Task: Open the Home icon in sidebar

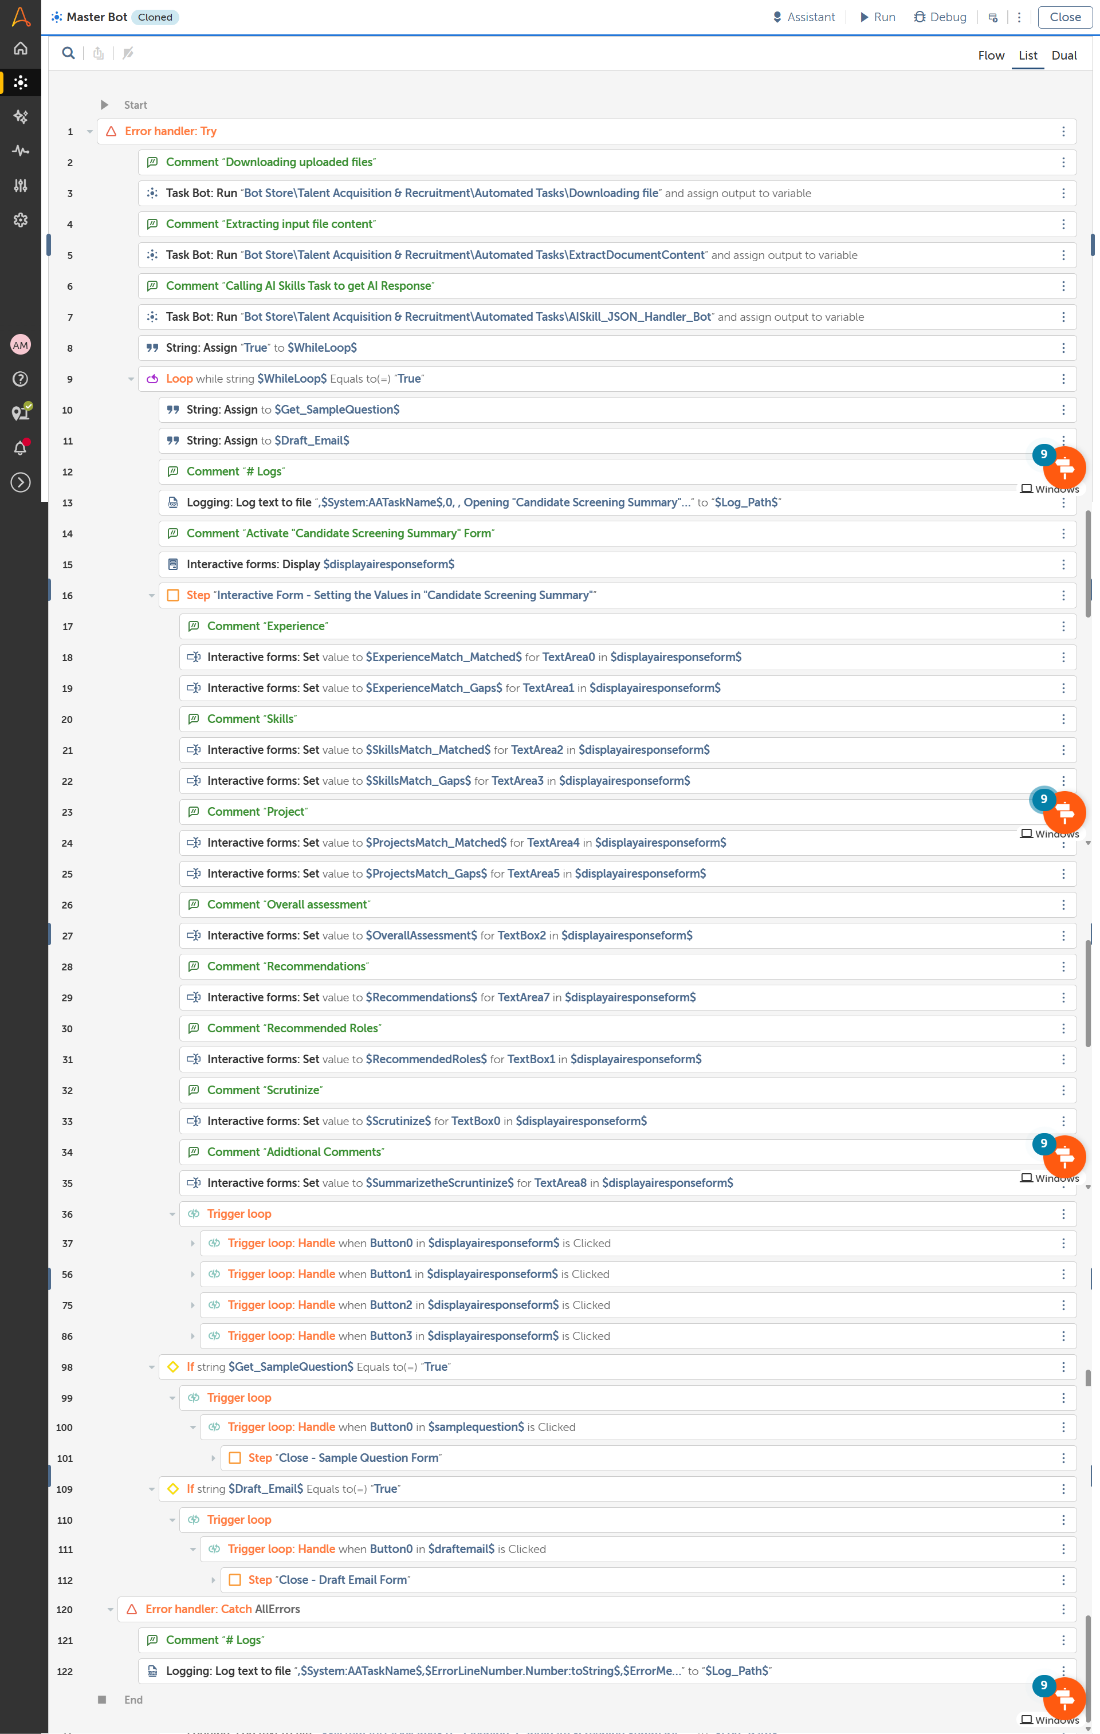Action: pos(21,48)
